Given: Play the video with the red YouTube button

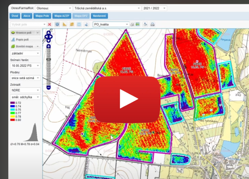Looking at the screenshot, I should [127, 99].
